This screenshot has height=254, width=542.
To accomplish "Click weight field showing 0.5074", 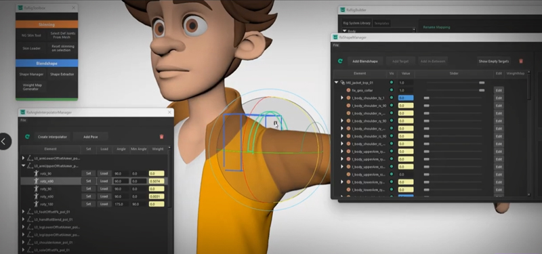I will coord(157,181).
